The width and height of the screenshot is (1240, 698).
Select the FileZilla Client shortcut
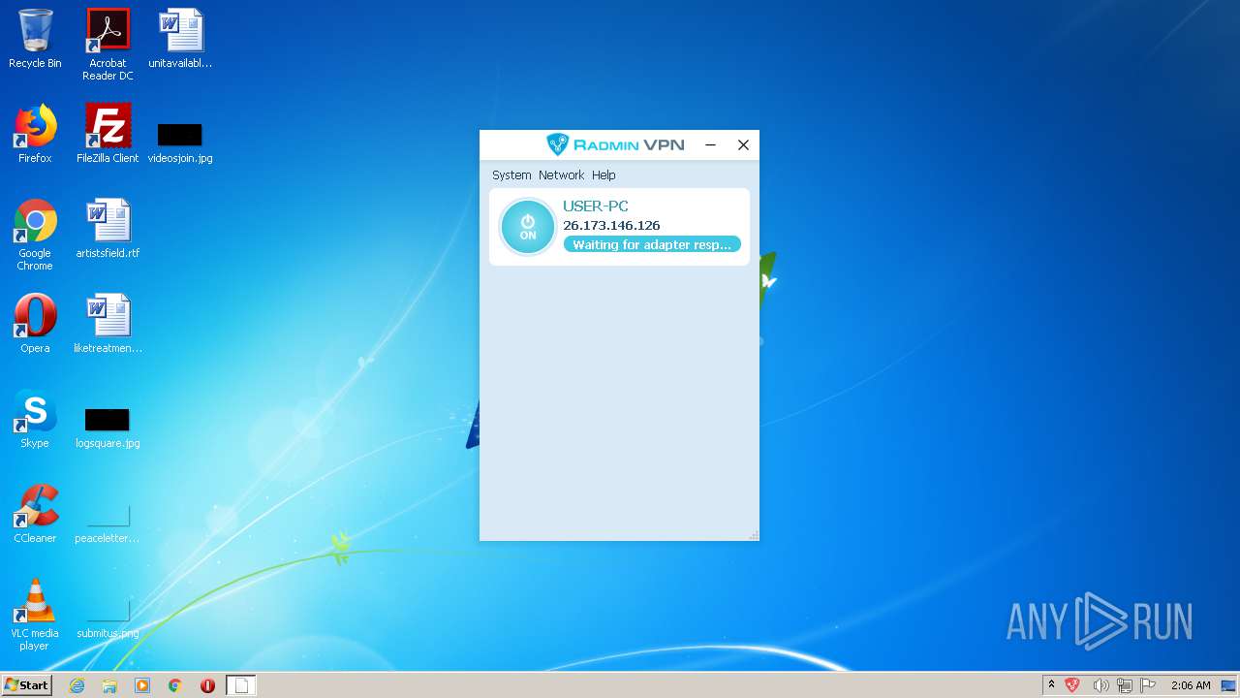(x=108, y=134)
